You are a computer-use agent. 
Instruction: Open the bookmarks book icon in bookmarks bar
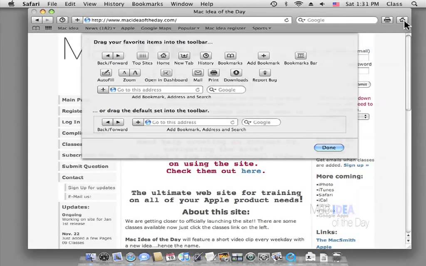pos(36,28)
